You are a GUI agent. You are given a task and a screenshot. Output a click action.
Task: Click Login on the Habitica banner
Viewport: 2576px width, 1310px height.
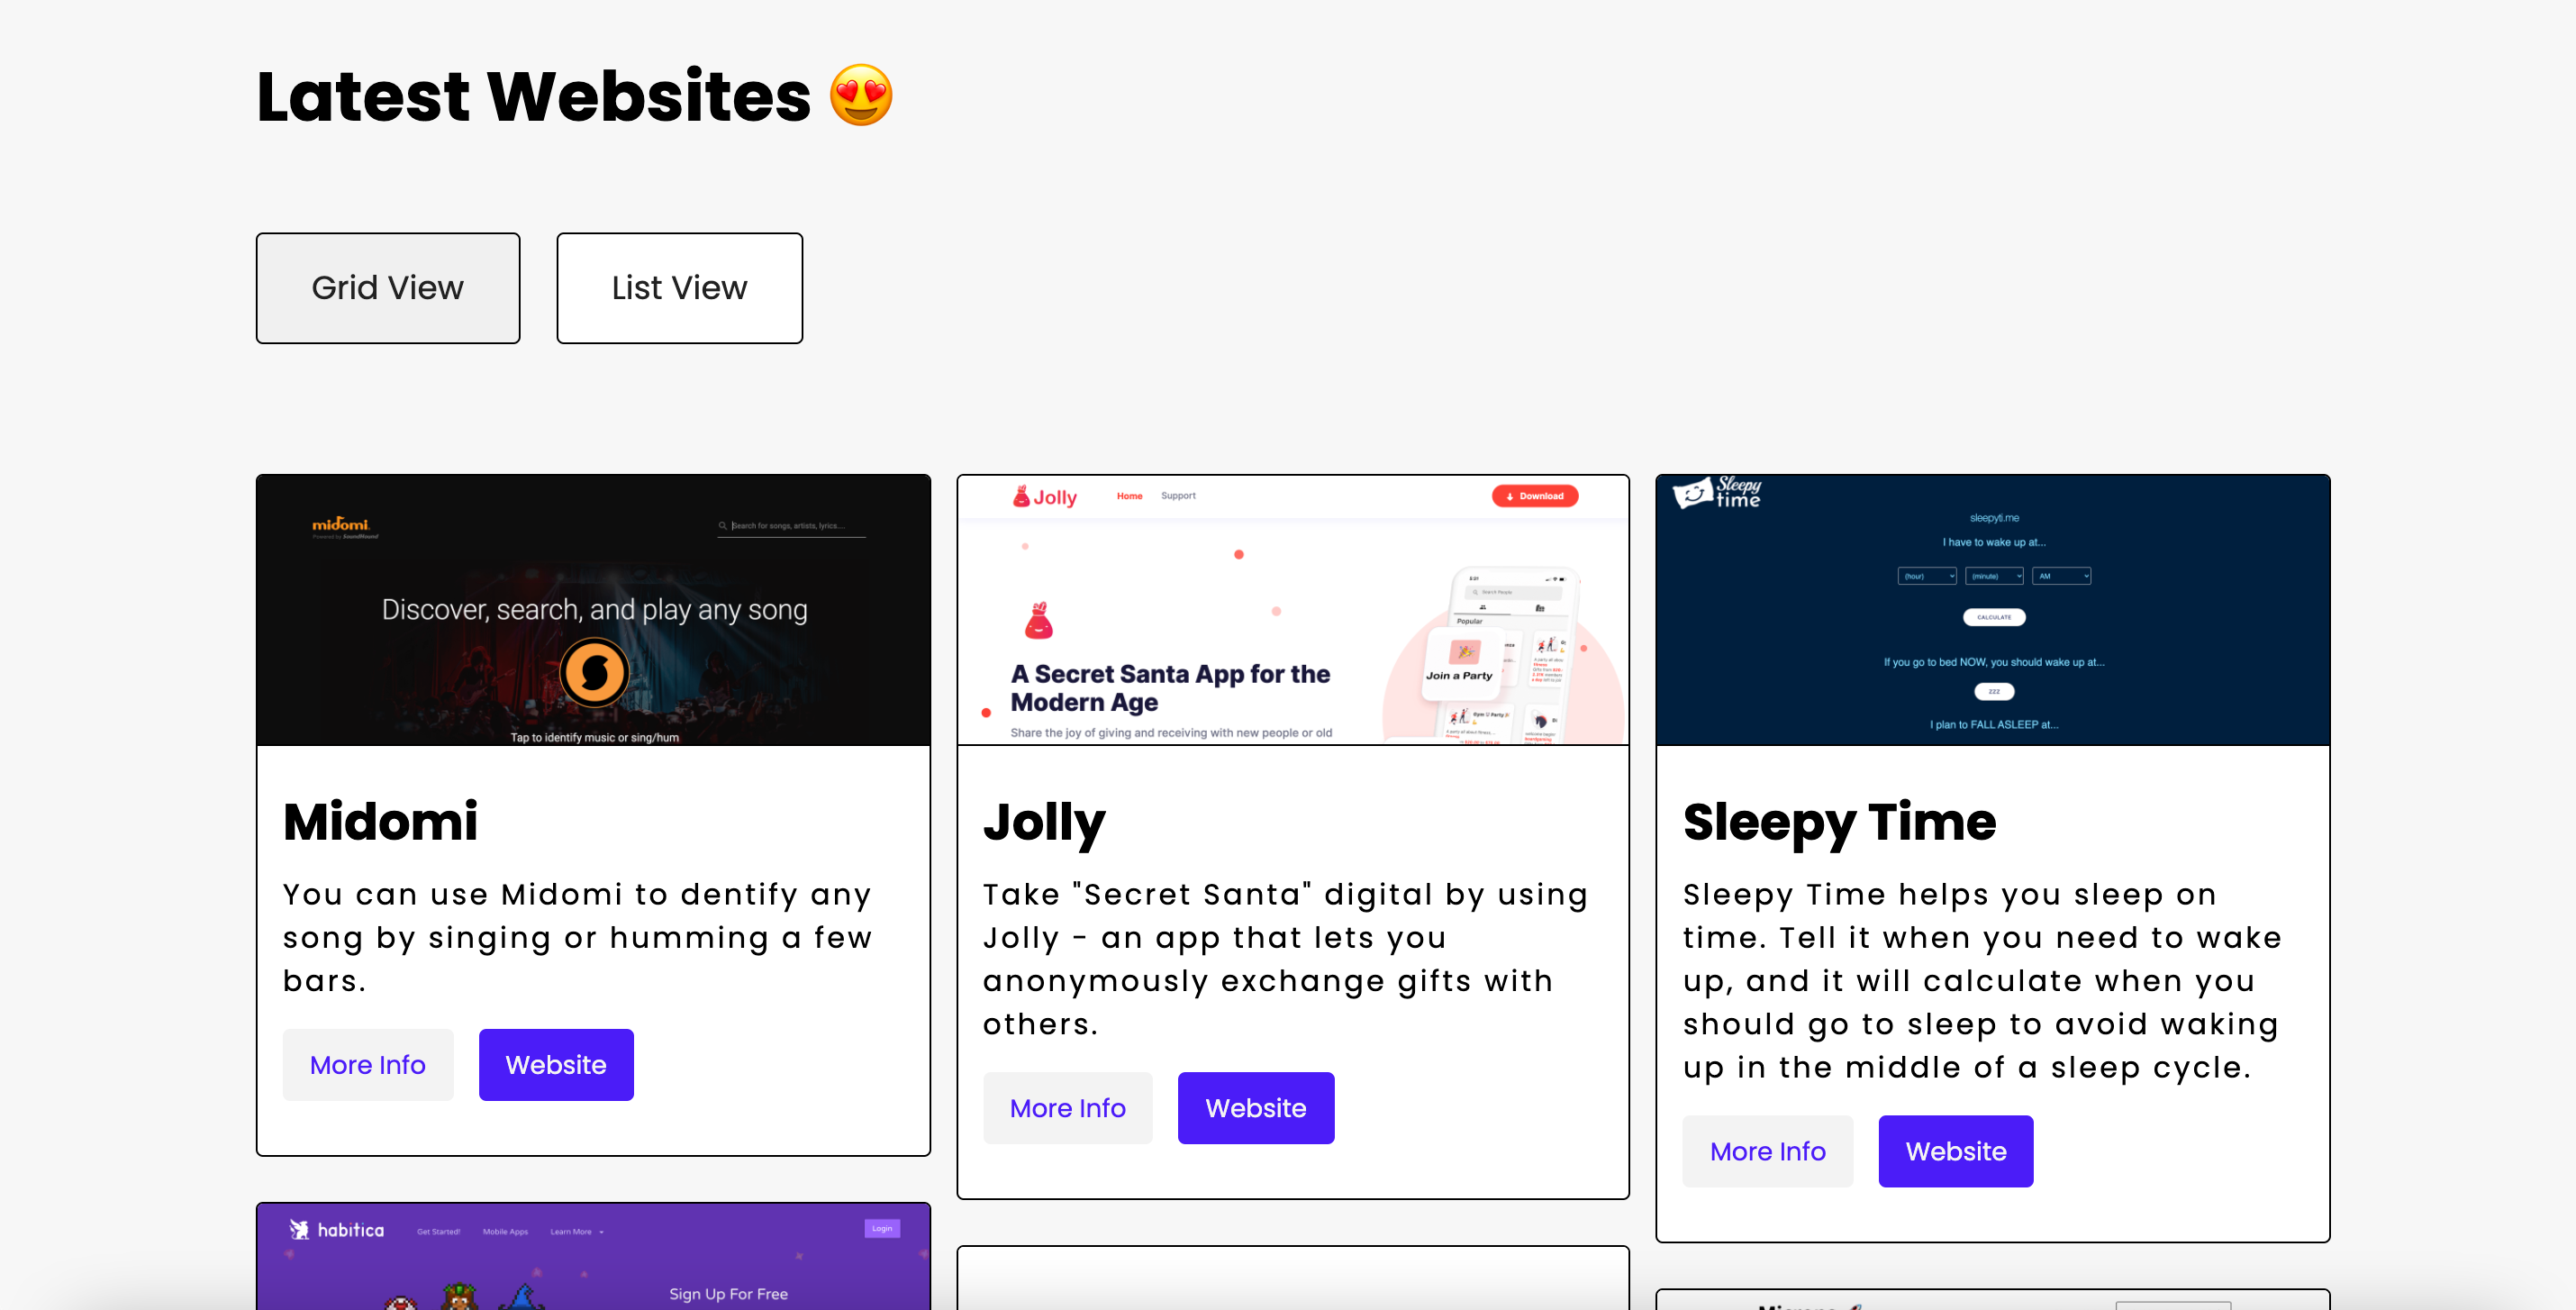pos(881,1228)
